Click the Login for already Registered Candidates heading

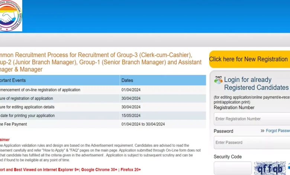256,83
